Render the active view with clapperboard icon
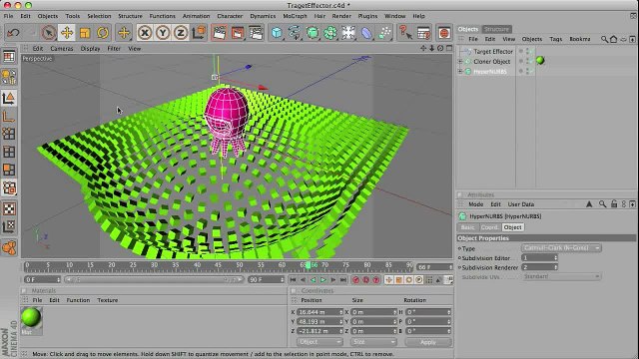This screenshot has height=359, width=639. pos(220,33)
